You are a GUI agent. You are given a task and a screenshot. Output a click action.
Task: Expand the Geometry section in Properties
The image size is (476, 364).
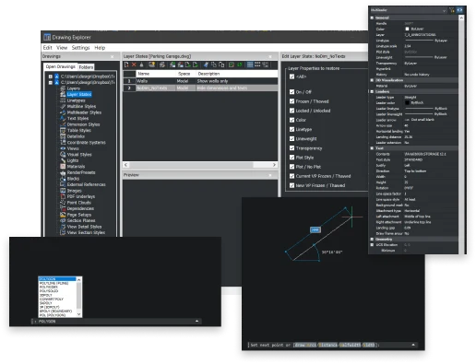pos(372,239)
